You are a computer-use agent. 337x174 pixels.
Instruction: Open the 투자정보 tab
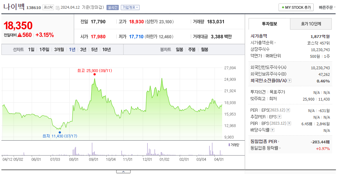click(269, 24)
